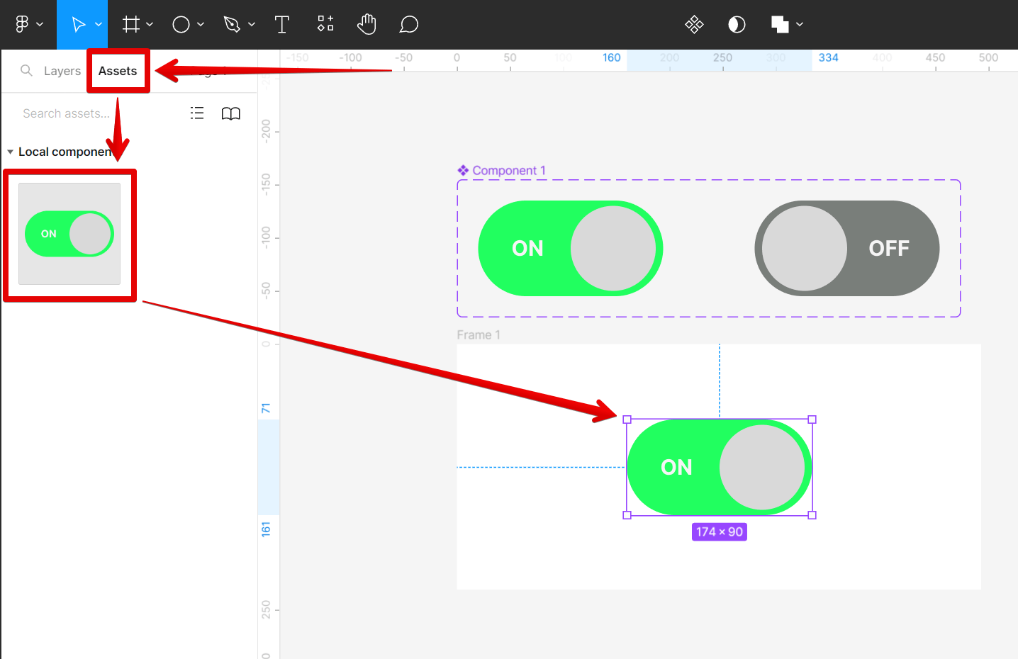1018x659 pixels.
Task: Activate the Comment tool
Action: (x=409, y=23)
